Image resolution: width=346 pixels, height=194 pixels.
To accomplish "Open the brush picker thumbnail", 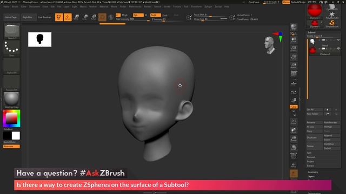I will tap(12, 31).
